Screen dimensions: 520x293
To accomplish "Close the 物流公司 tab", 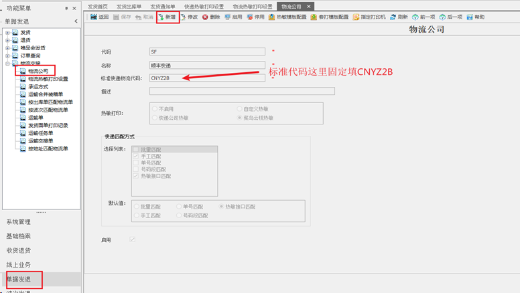I will click(x=309, y=6).
